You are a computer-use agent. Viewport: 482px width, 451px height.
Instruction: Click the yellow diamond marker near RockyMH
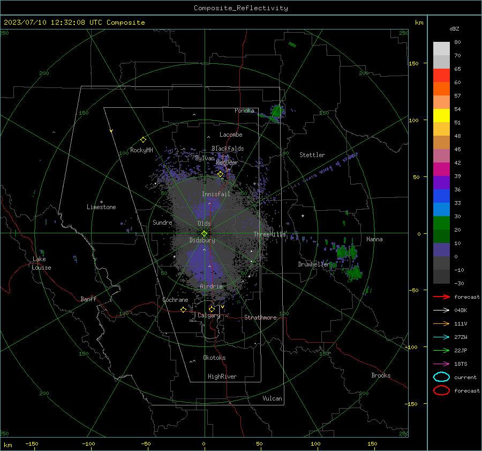point(143,140)
